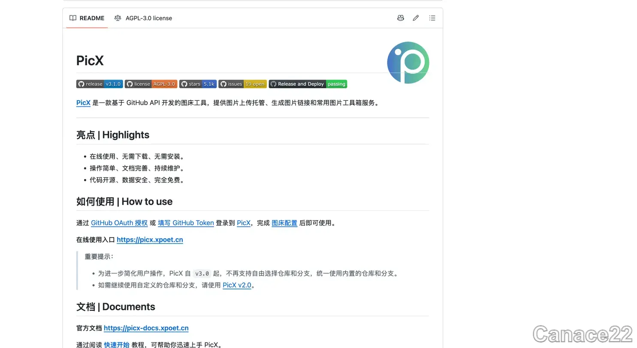
Task: Open the 填写 GitHub Token link
Action: pos(186,223)
